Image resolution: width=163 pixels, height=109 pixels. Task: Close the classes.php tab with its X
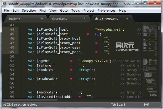point(85,19)
